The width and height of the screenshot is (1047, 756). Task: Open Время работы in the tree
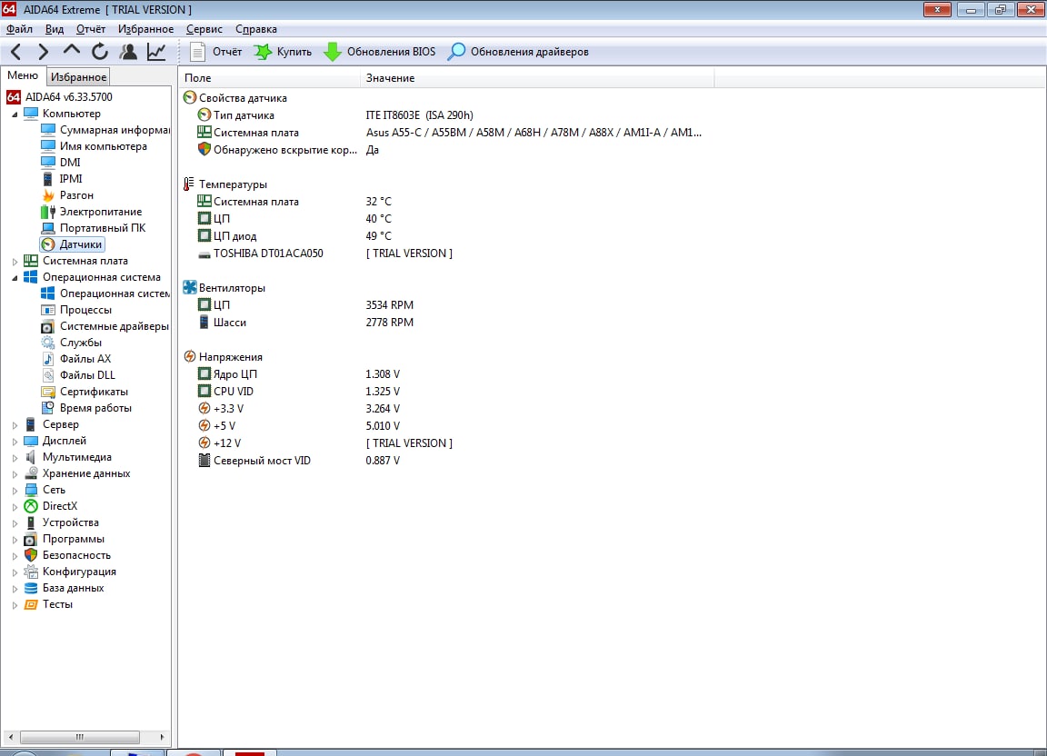click(x=86, y=408)
